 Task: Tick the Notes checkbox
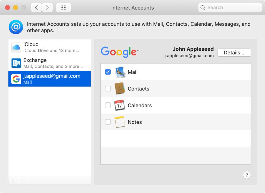[x=108, y=122]
